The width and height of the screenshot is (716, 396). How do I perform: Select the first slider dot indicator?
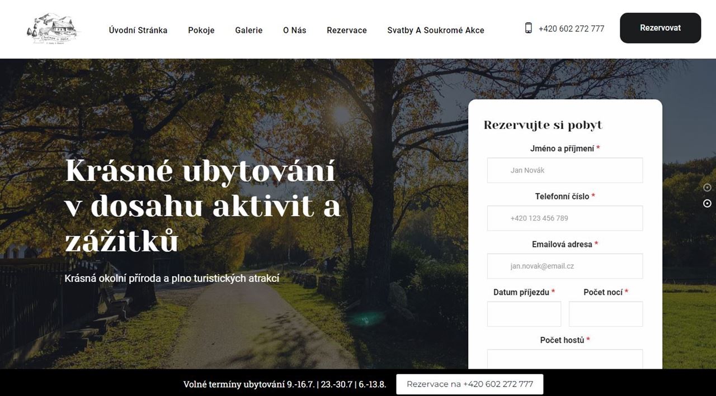[707, 187]
